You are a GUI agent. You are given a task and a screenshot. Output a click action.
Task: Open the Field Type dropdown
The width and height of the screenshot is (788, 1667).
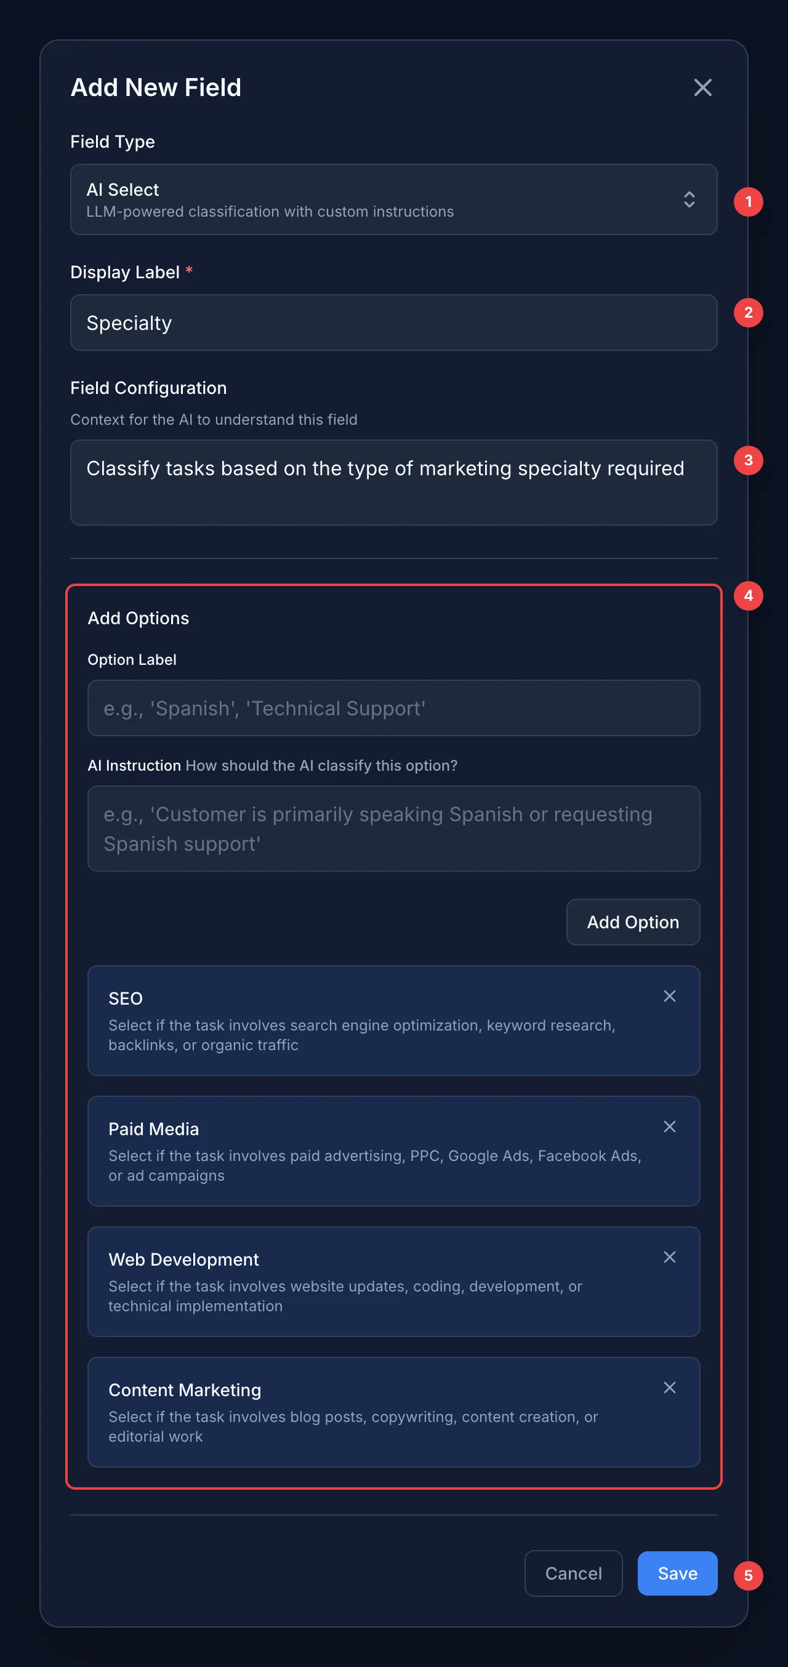[x=393, y=199]
